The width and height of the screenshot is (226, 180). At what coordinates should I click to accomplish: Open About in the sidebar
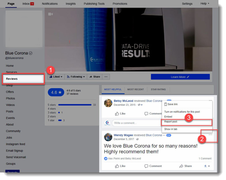[x=10, y=125]
